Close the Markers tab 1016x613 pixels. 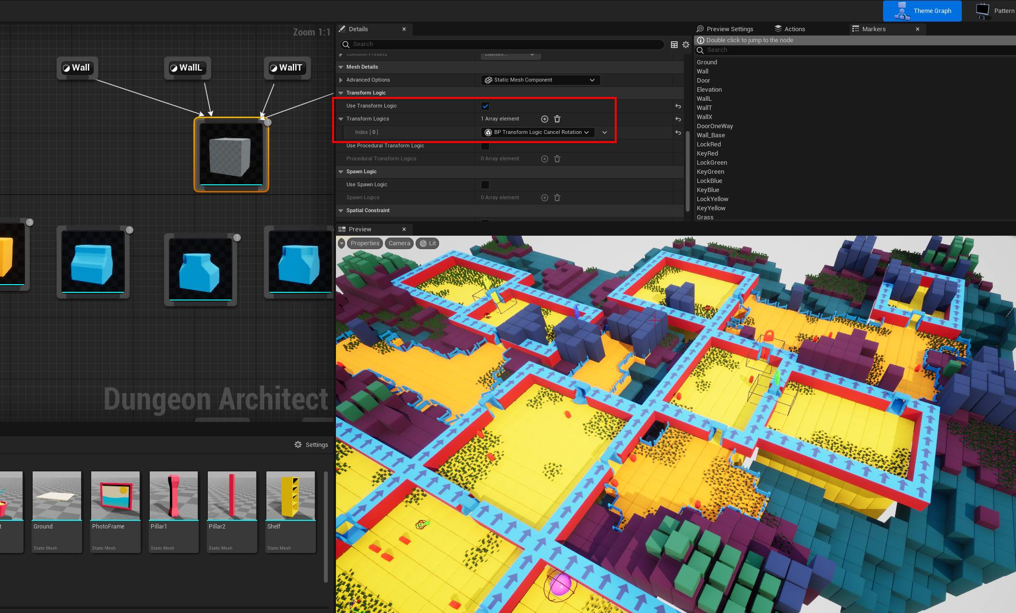point(918,29)
